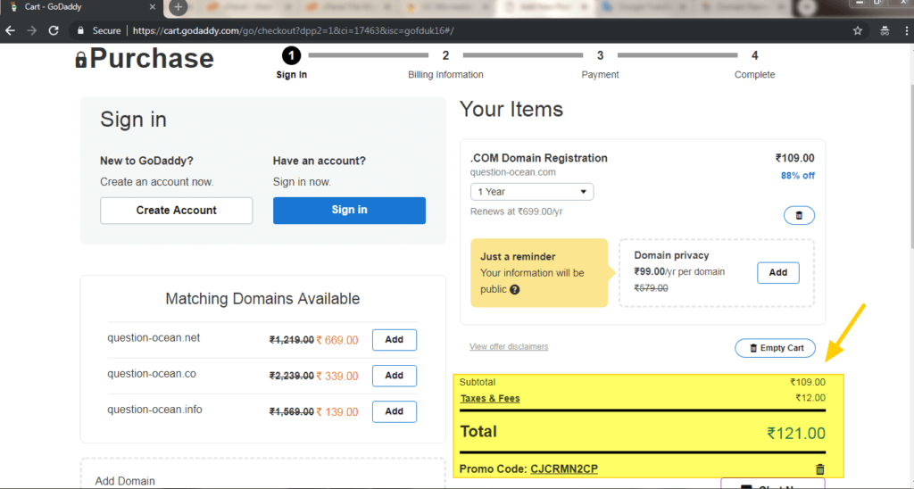Screen dimensions: 914x489
Task: Add question-ocean.net to cart
Action: [x=394, y=340]
